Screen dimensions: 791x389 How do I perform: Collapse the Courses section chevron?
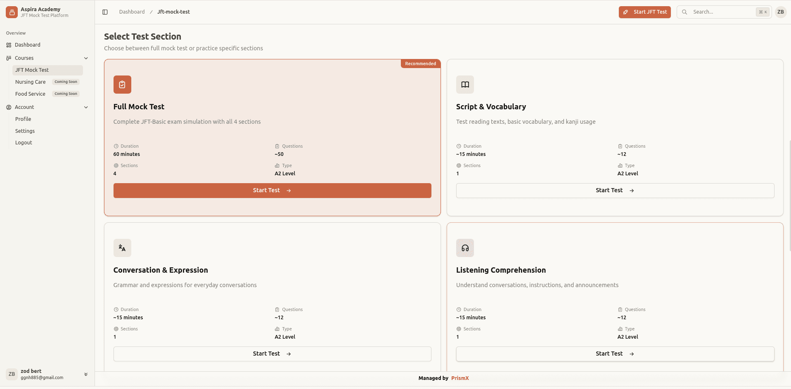(86, 58)
